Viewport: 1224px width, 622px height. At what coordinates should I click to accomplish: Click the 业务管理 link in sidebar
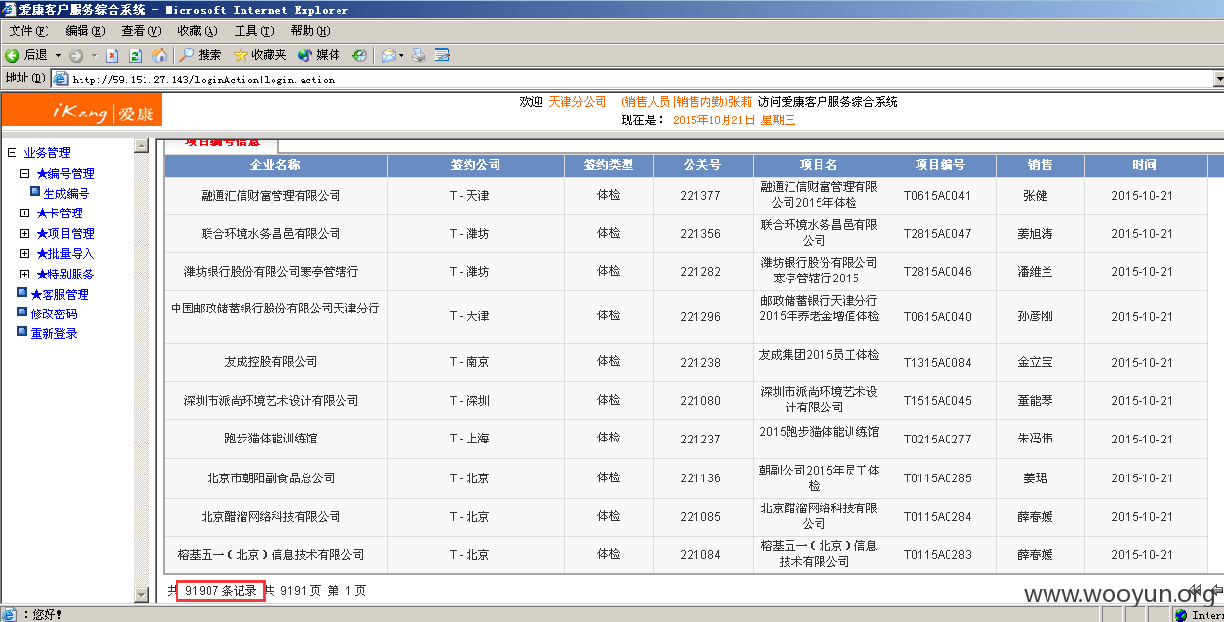coord(47,152)
